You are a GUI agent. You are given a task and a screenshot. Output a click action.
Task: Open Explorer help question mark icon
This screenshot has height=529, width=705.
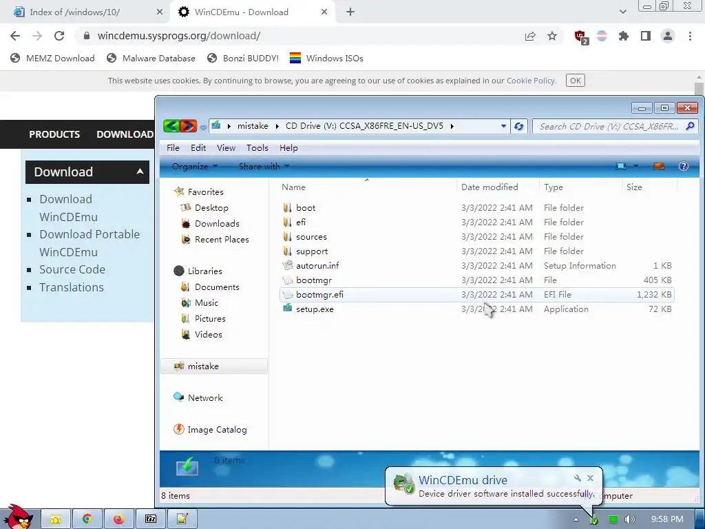point(683,166)
